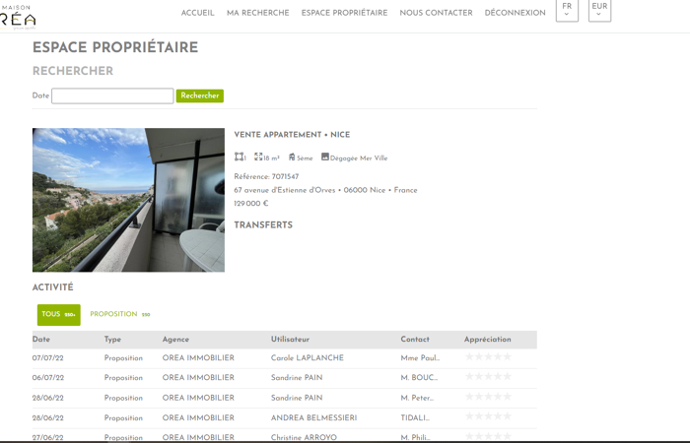This screenshot has height=443, width=690.
Task: Rate Carole LAPLANCHE row with stars
Action: click(488, 357)
